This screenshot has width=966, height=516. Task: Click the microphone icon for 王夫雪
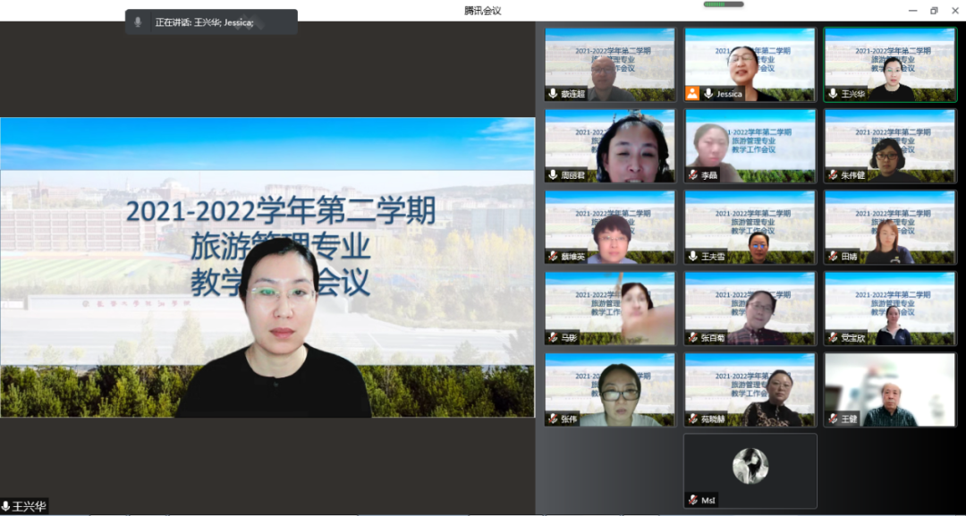coord(693,257)
